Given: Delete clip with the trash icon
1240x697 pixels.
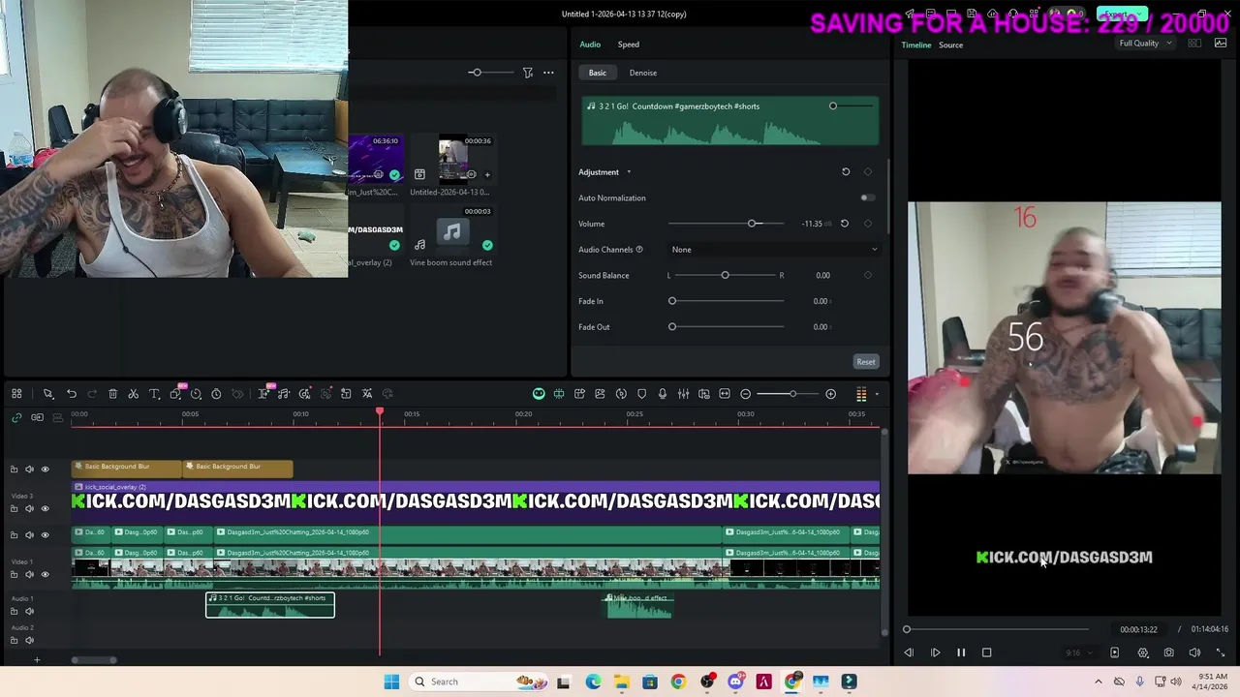Looking at the screenshot, I should pos(112,394).
